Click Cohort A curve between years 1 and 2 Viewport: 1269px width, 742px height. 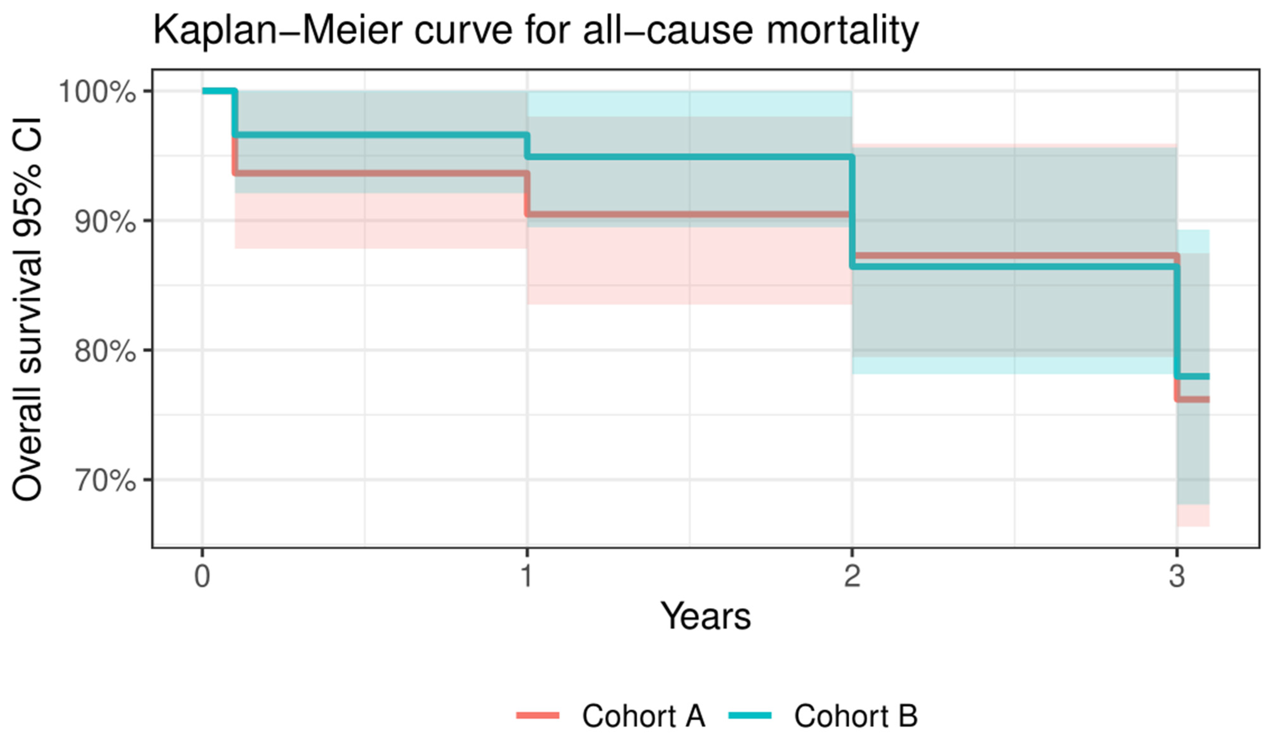[x=690, y=214]
